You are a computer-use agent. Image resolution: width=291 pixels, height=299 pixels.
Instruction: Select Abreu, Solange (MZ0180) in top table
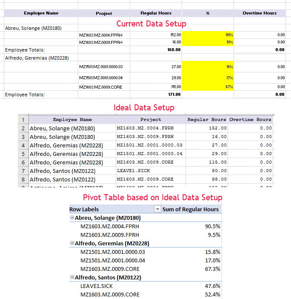[33, 28]
